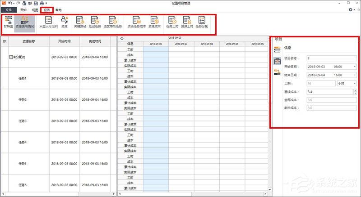361x197 pixels.
Task: Click the settings gear icon at top right
Action: [x=351, y=9]
